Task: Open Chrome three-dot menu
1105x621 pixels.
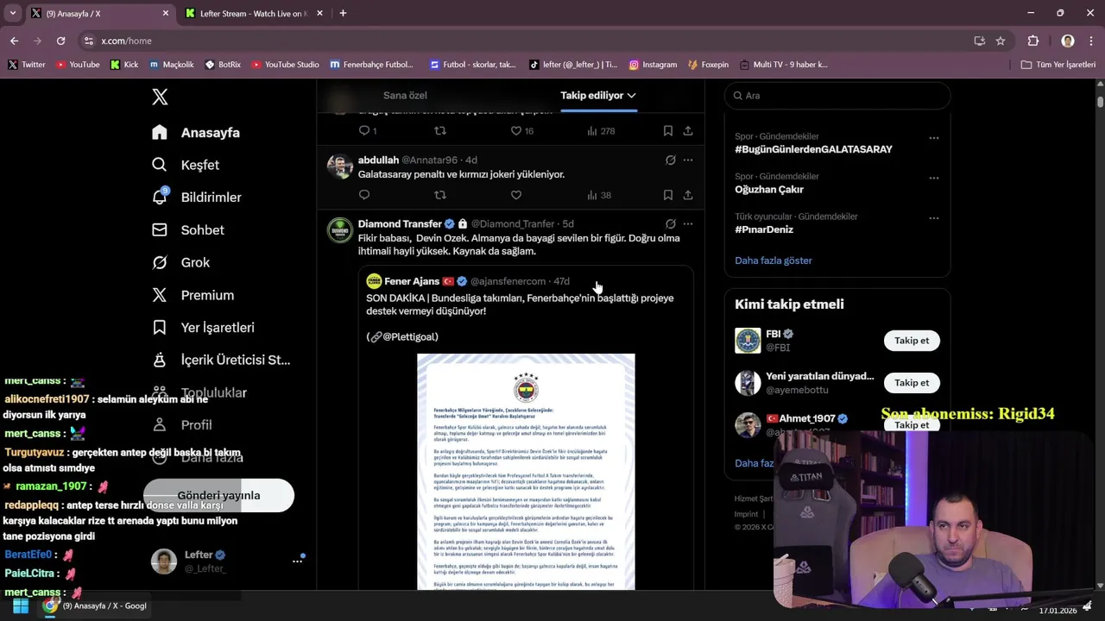Action: point(1091,41)
